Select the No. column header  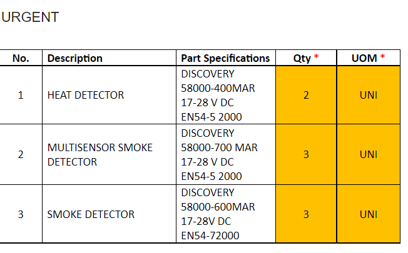(x=21, y=58)
